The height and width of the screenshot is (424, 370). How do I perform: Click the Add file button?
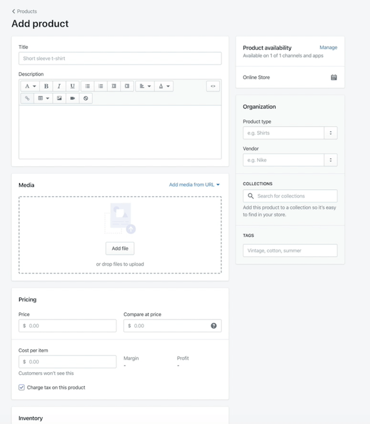(x=120, y=249)
